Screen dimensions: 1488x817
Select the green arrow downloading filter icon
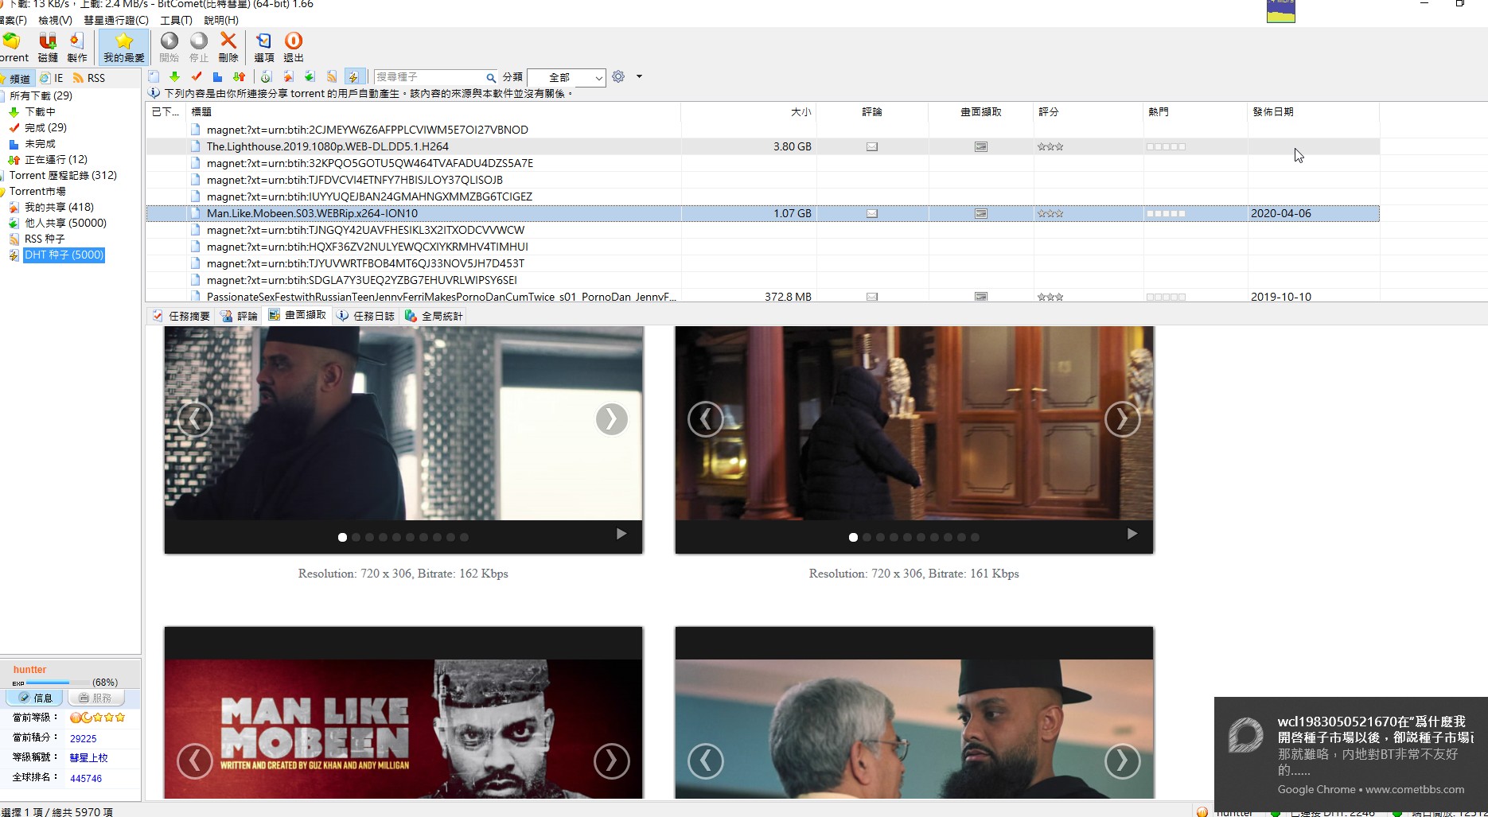pyautogui.click(x=174, y=77)
